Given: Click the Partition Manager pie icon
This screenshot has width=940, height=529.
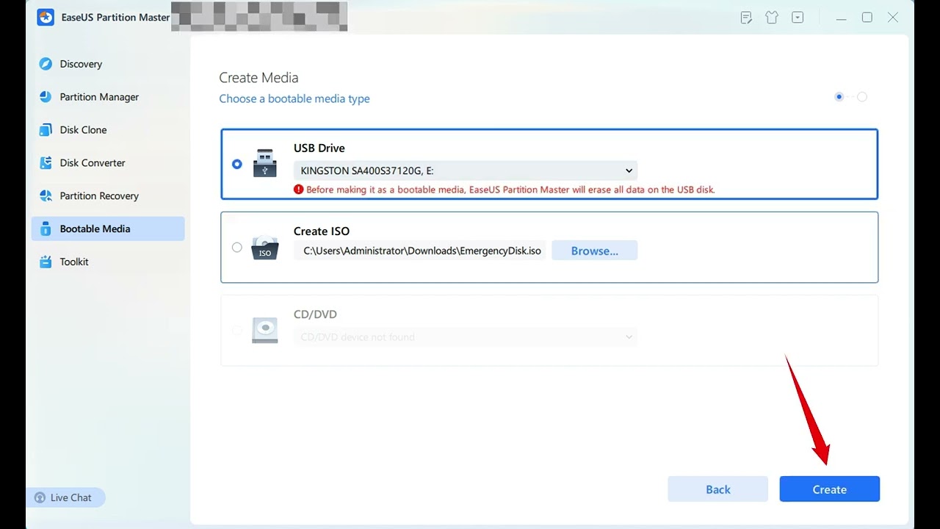Looking at the screenshot, I should pyautogui.click(x=46, y=97).
